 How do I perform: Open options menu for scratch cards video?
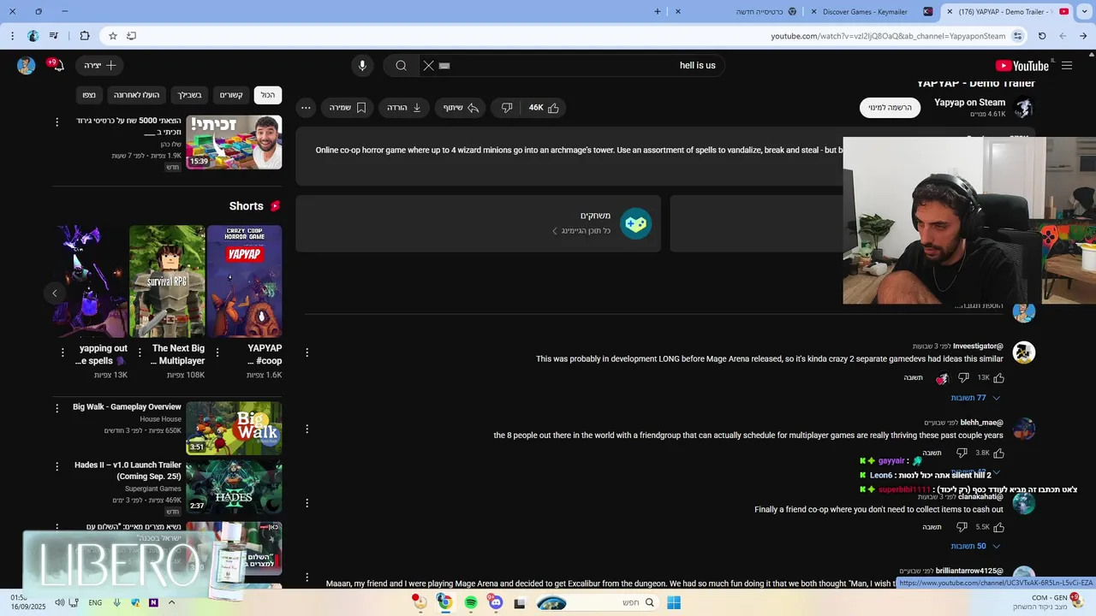(57, 122)
